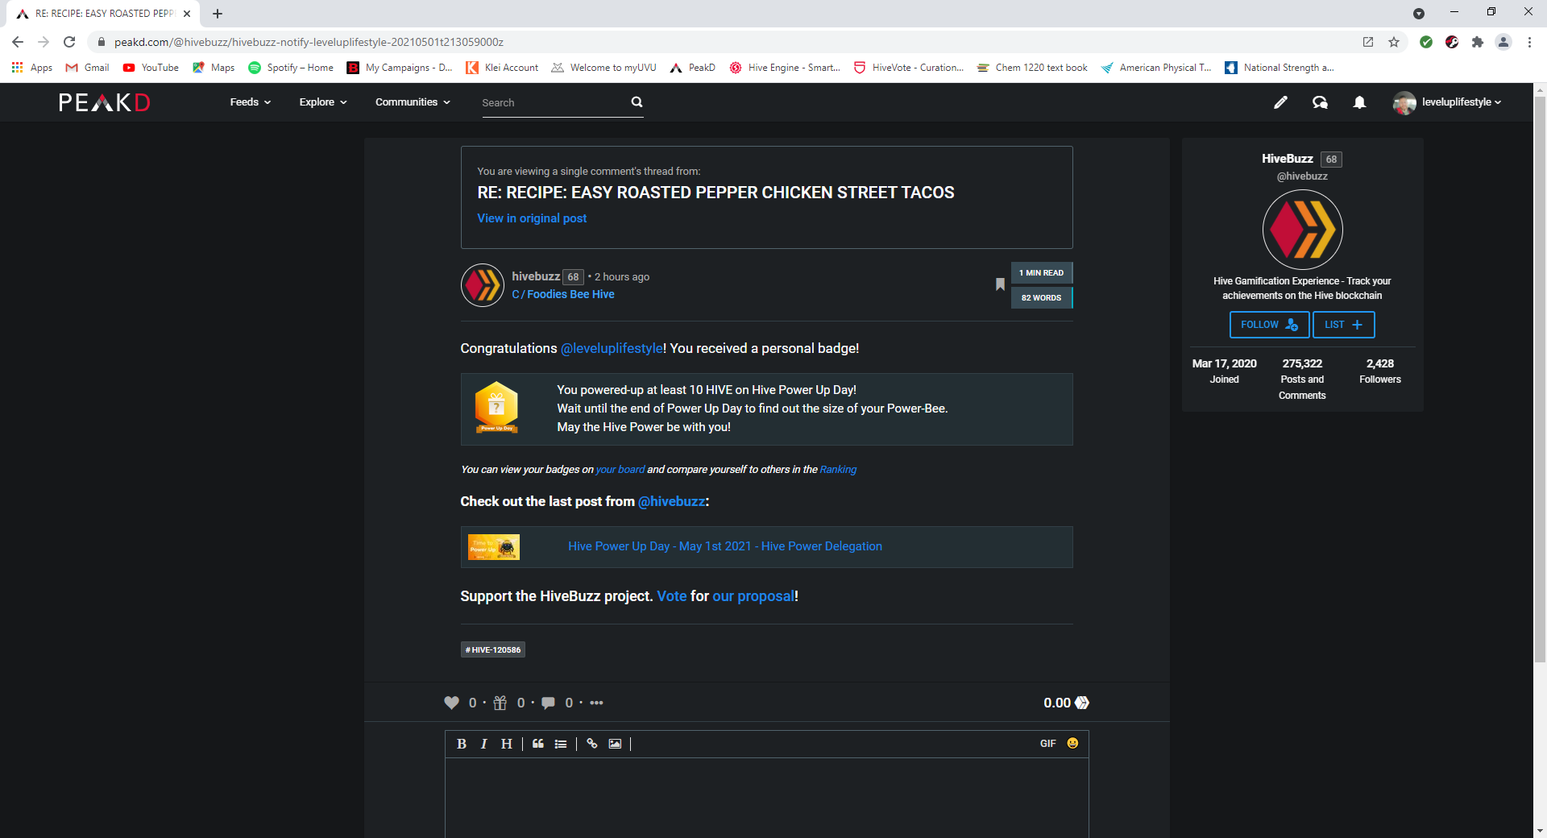
Task: Open the post editor pencil icon
Action: pyautogui.click(x=1280, y=102)
